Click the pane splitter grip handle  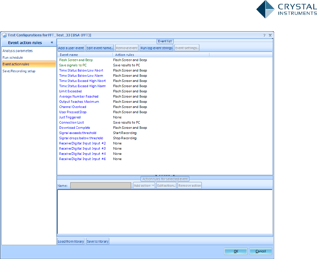coord(165,175)
